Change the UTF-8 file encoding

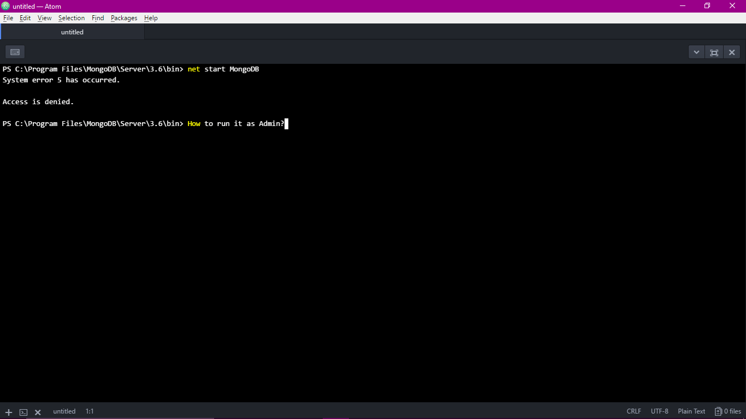[660, 411]
